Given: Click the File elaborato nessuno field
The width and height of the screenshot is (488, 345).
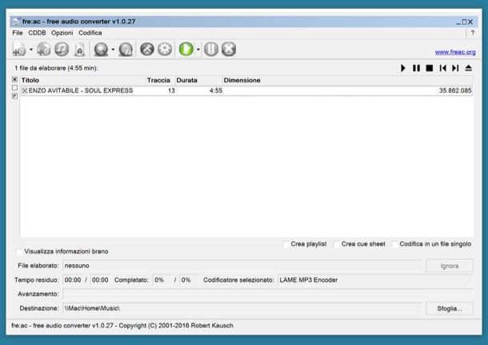Looking at the screenshot, I should click(242, 266).
